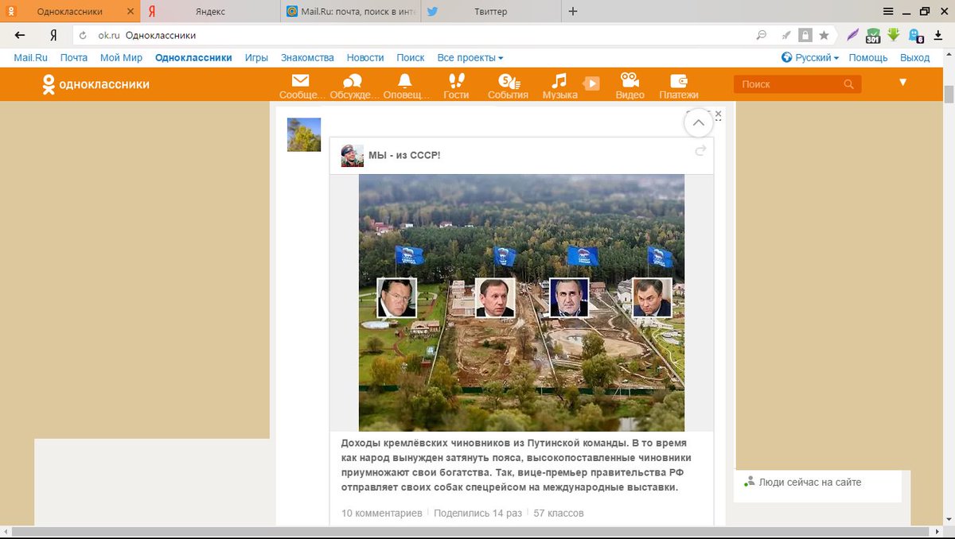The height and width of the screenshot is (539, 955).
Task: Click the lock security icon in address bar
Action: [805, 35]
